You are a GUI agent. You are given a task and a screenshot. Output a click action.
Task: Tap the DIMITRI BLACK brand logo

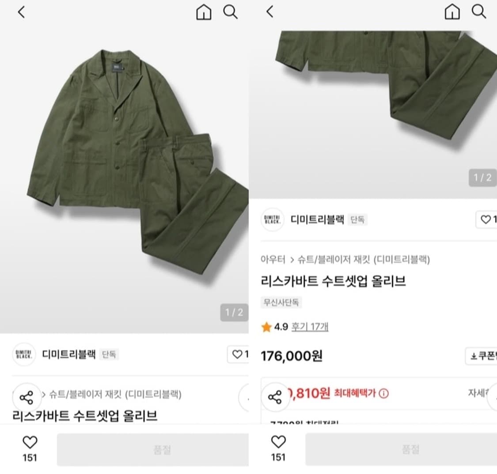click(273, 221)
